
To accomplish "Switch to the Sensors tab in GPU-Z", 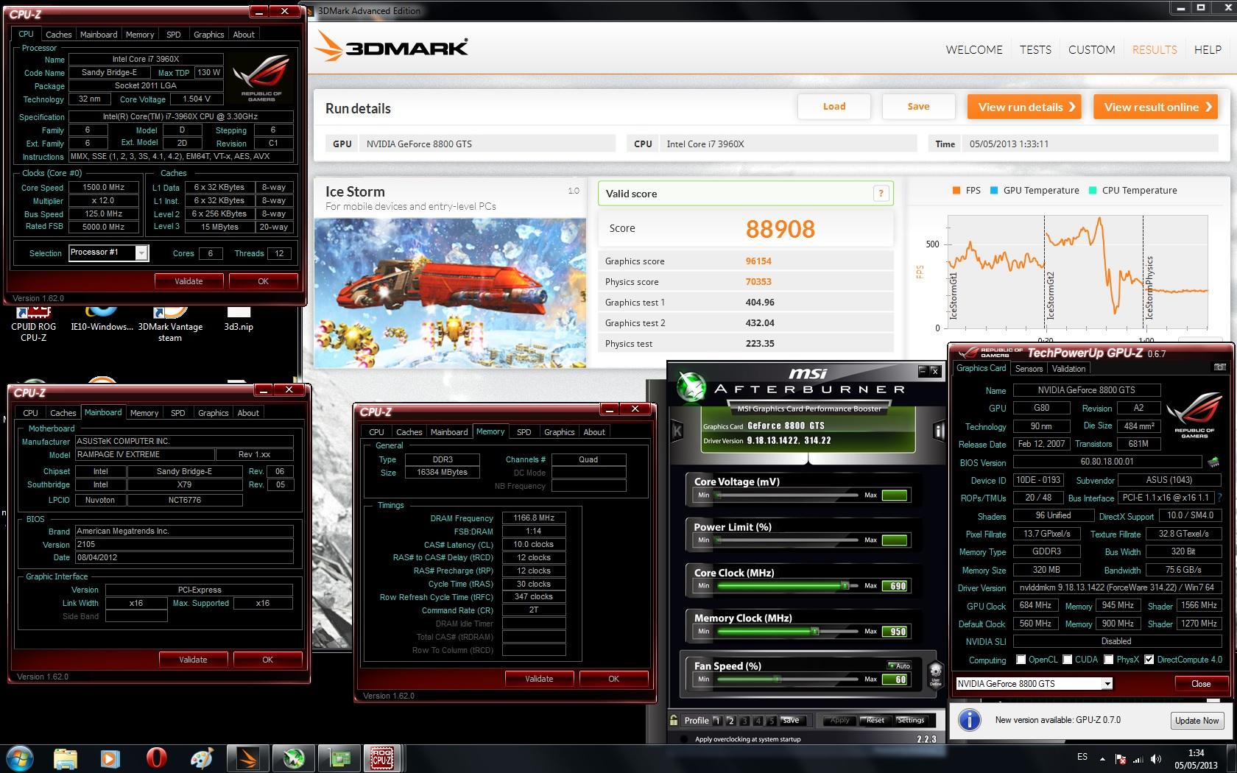I will (x=1029, y=369).
